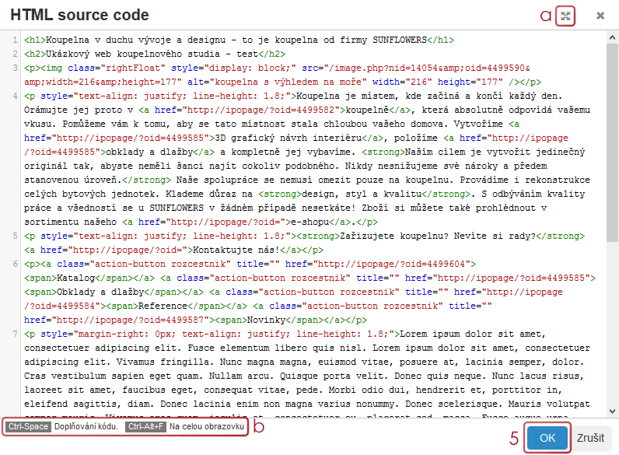
Task: Click the Ctrl-Space shortcut badge
Action: click(27, 427)
